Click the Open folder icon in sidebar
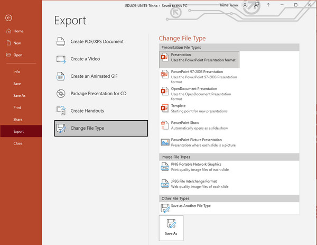 8,55
